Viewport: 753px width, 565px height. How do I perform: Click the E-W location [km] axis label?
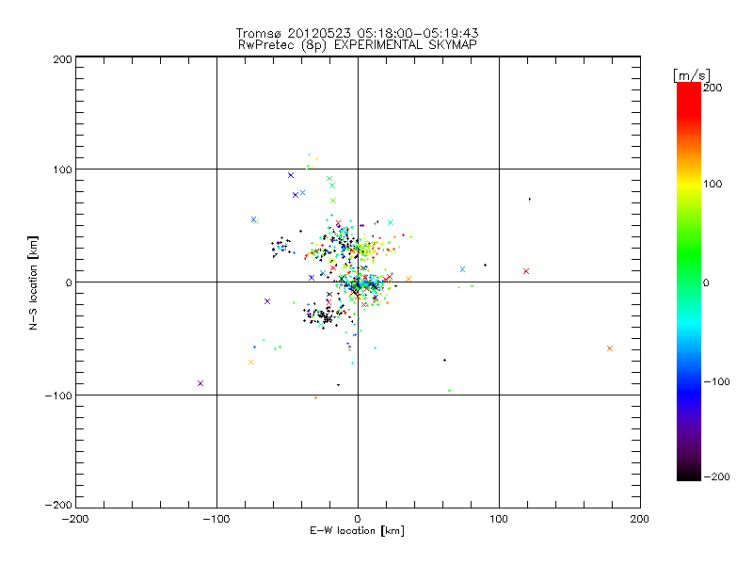[357, 530]
